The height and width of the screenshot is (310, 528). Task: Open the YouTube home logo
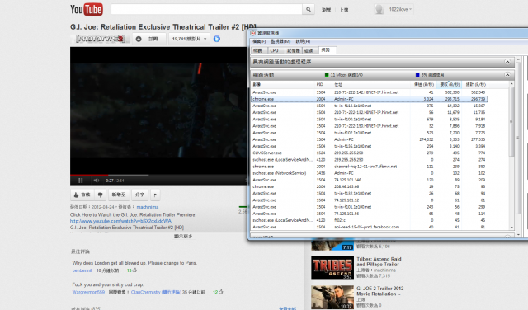pos(86,9)
